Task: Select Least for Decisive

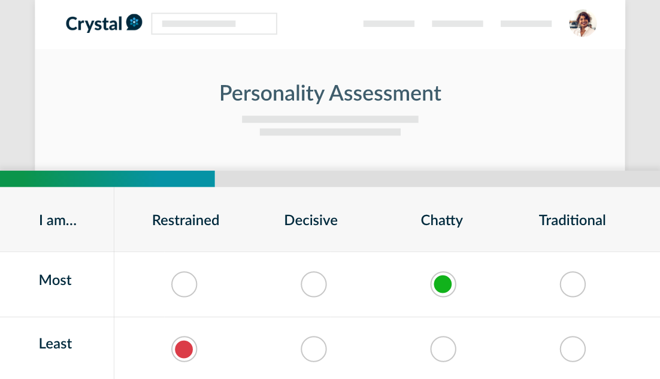Action: [314, 349]
